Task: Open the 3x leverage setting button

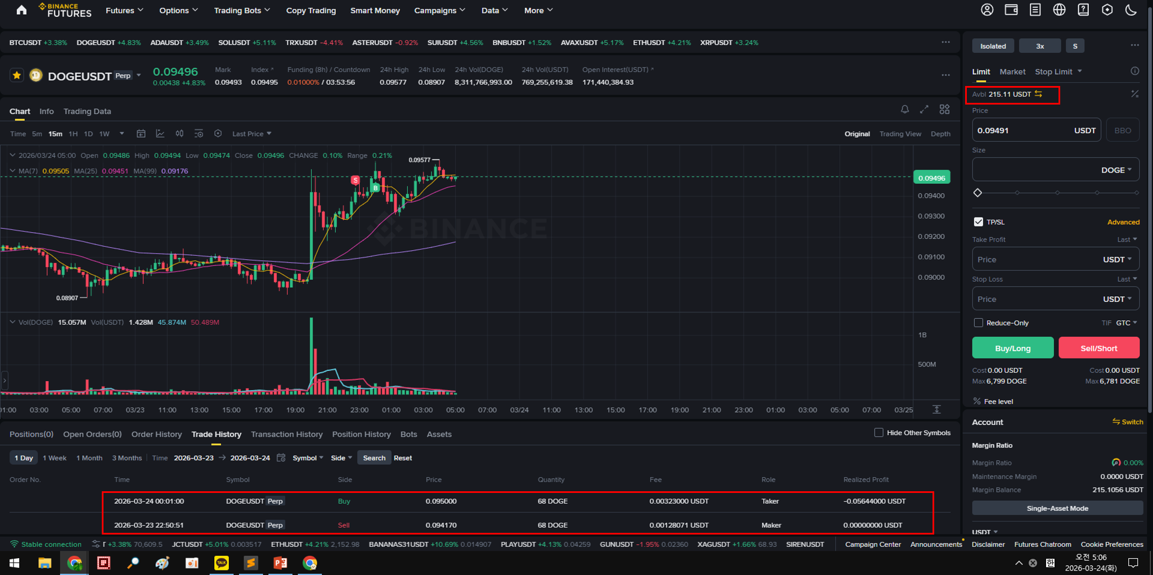Action: [x=1039, y=46]
